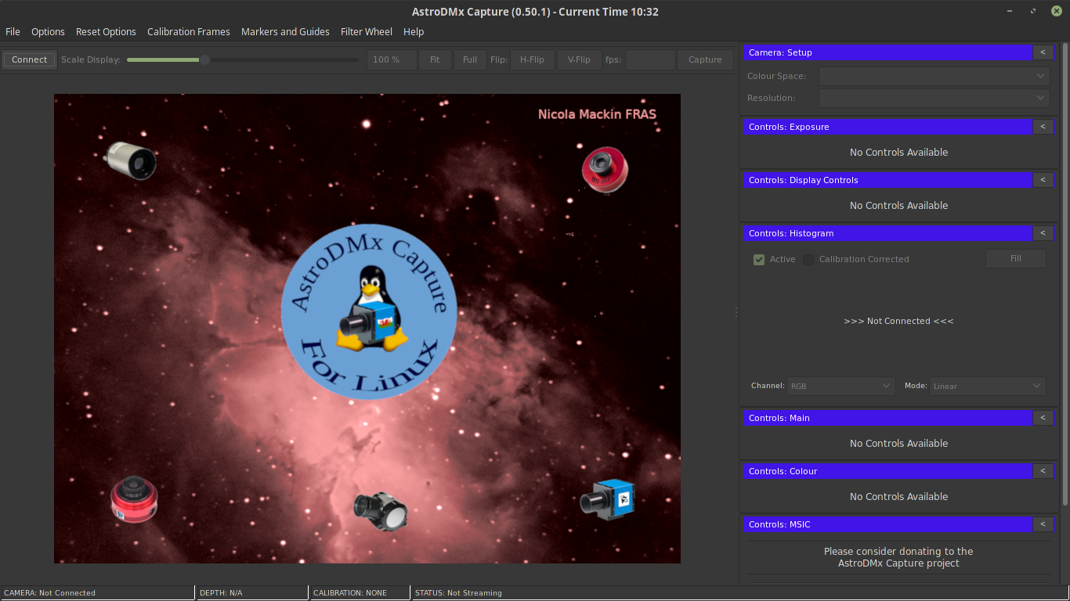Click the Capture button
Screen dimensions: 1070x601
pyautogui.click(x=705, y=59)
